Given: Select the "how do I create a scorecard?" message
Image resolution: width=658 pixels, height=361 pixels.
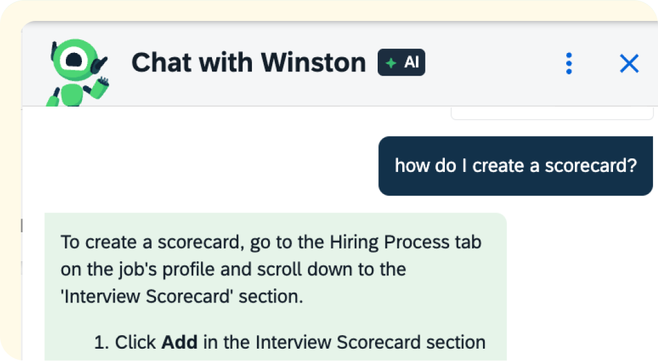Looking at the screenshot, I should tap(515, 166).
